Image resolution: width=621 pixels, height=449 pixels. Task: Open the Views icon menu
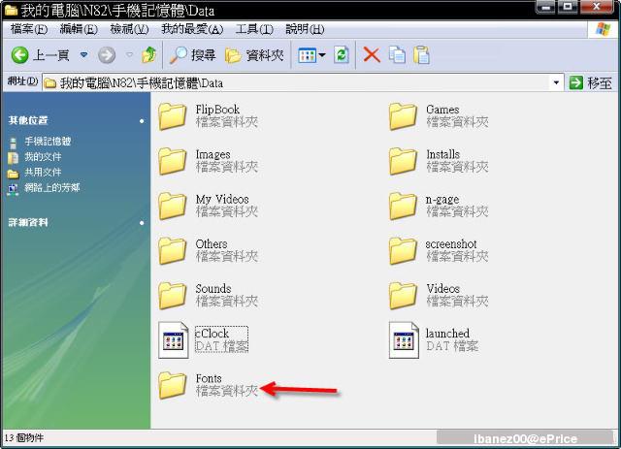[x=307, y=55]
